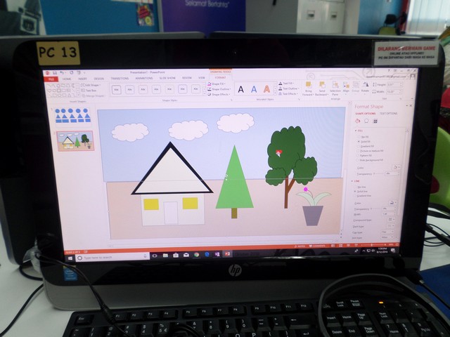This screenshot has width=450, height=337.
Task: Open the Effects icon in Format Shape
Action: 366,121
